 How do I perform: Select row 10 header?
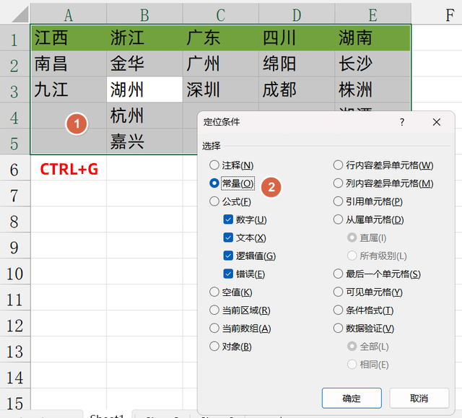point(14,271)
